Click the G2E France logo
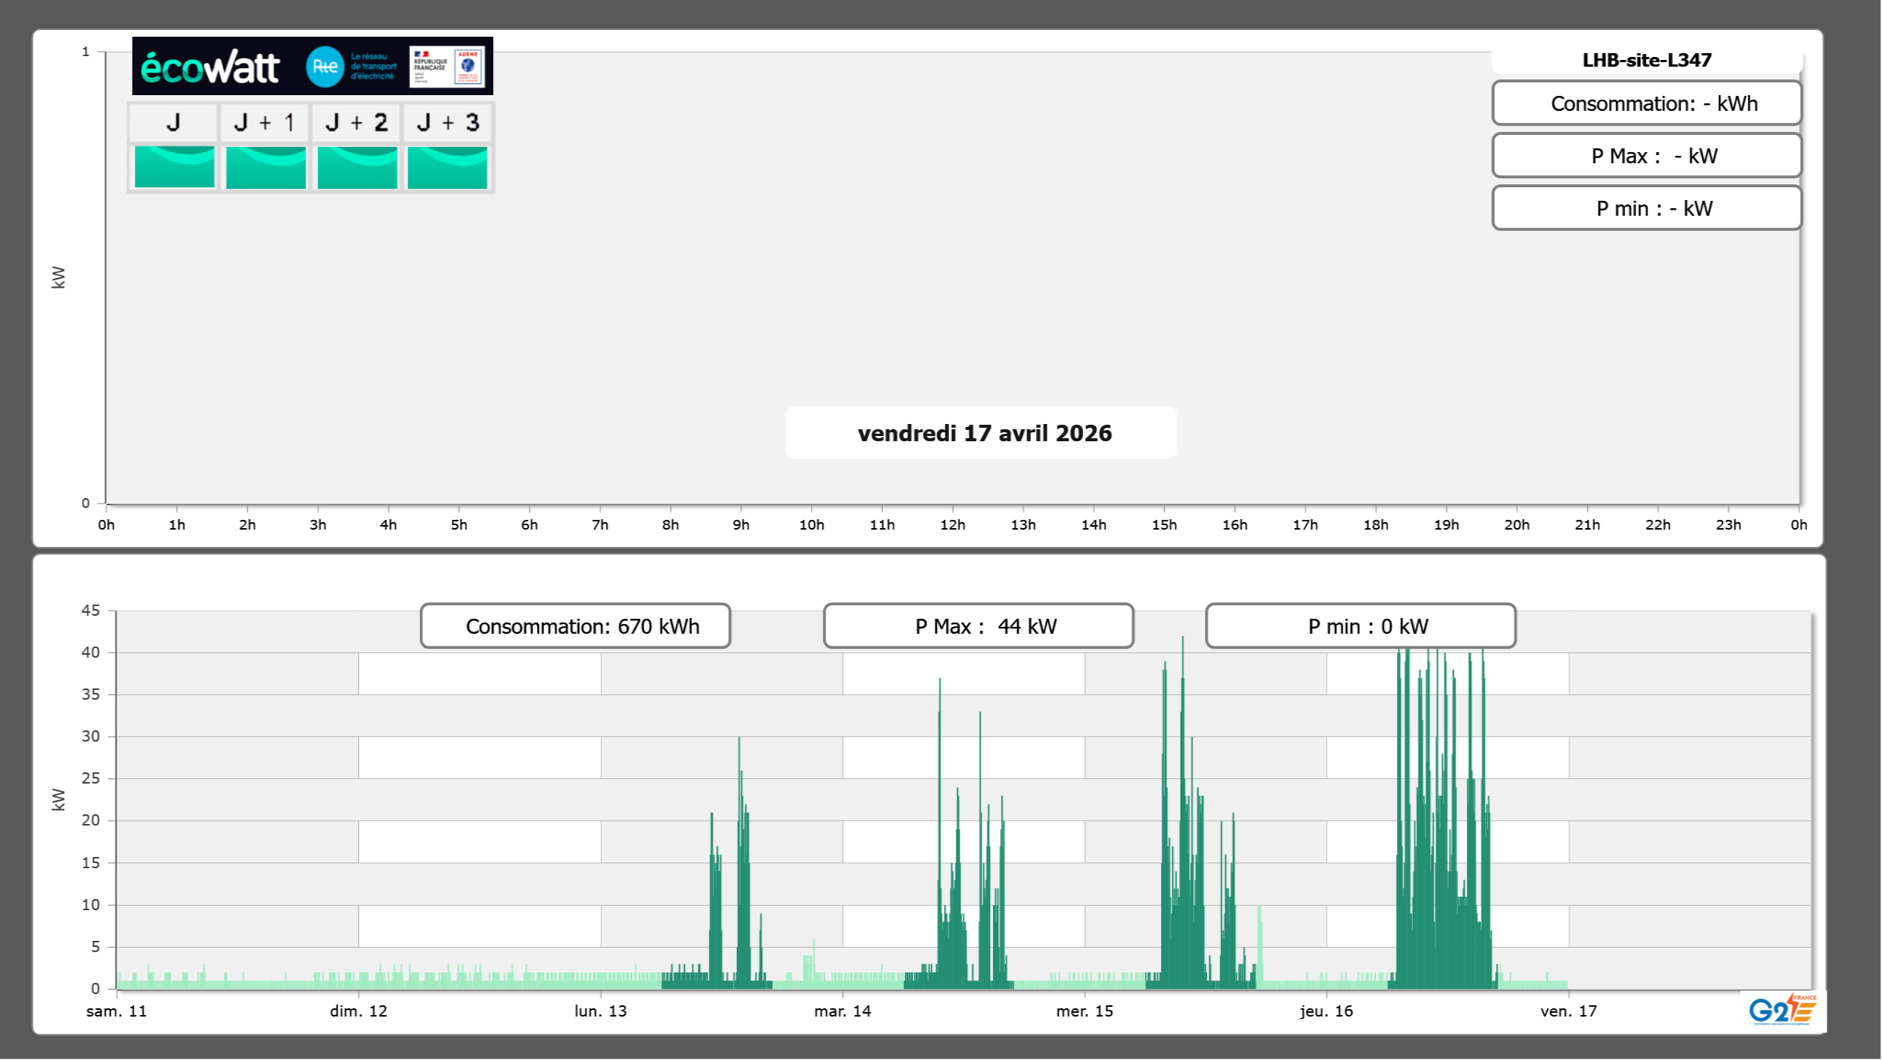 pyautogui.click(x=1782, y=1010)
